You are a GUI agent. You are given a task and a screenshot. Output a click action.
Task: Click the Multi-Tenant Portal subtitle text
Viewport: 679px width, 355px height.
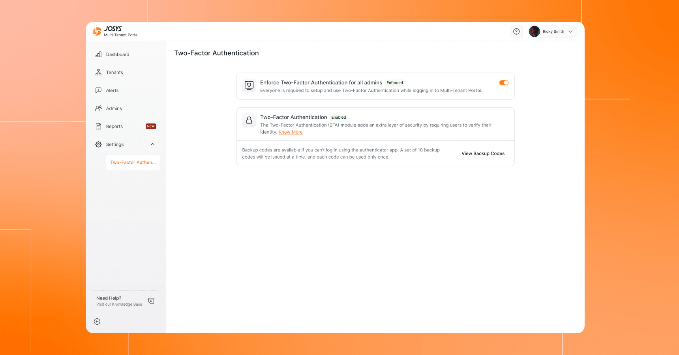[121, 35]
